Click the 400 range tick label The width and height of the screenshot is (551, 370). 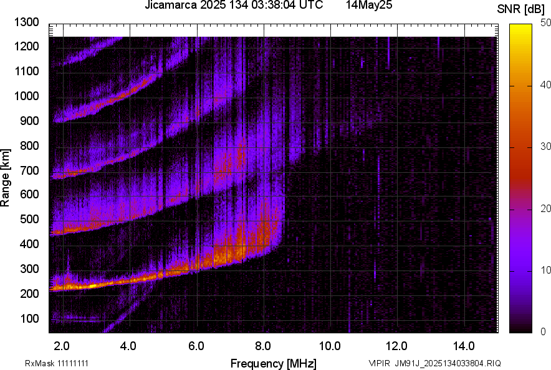pos(29,244)
